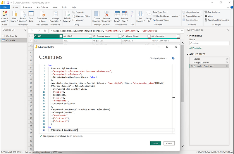Select the Continents query in the list
234x154 pixels.
11,36
